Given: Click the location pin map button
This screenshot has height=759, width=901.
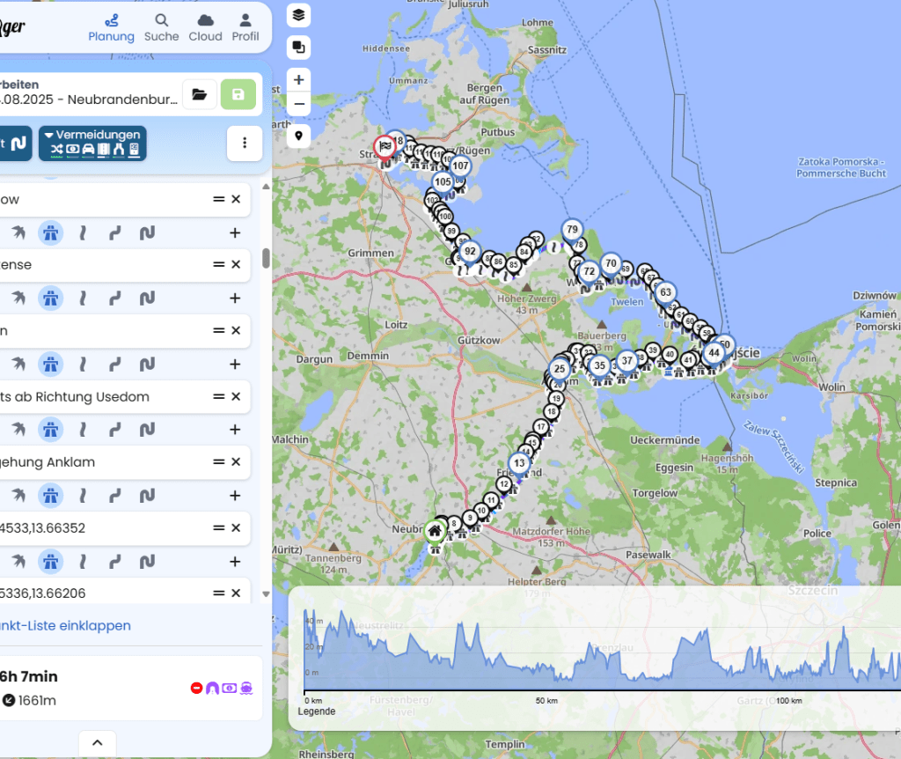Looking at the screenshot, I should (x=299, y=136).
